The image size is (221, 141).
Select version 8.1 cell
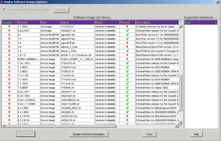(x=29, y=34)
